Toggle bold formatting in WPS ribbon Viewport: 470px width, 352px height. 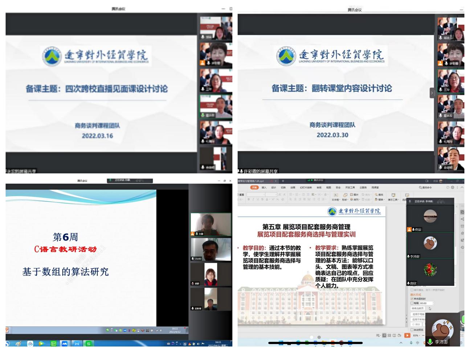(249, 200)
